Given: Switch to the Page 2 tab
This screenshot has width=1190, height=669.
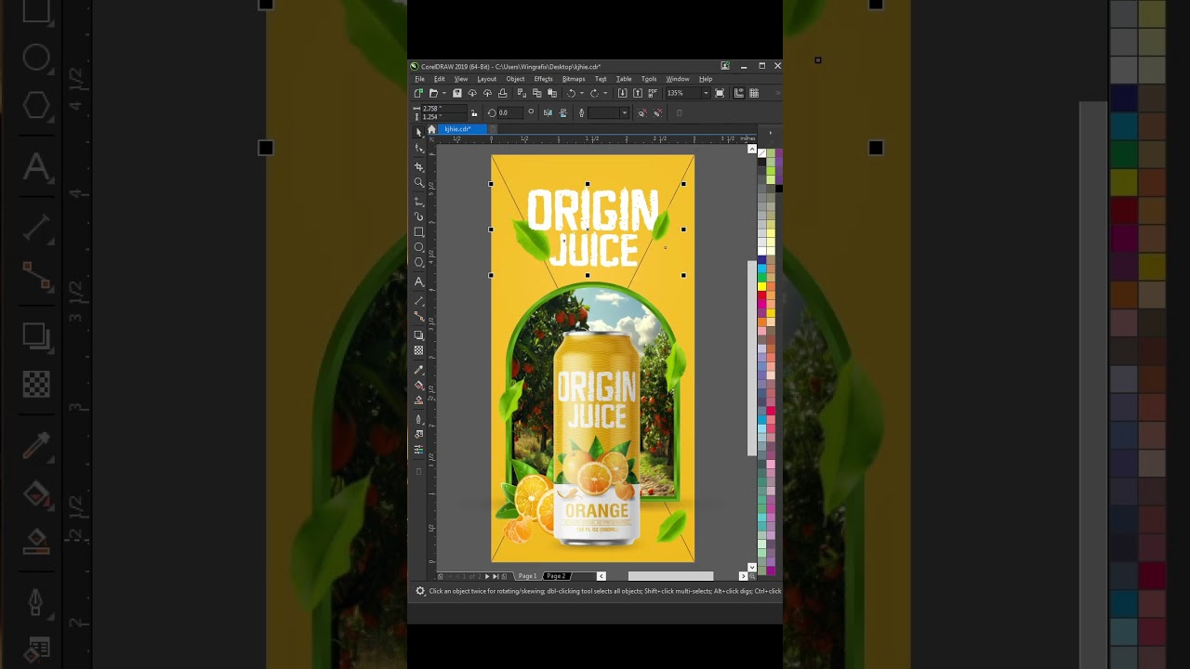Looking at the screenshot, I should [x=556, y=576].
